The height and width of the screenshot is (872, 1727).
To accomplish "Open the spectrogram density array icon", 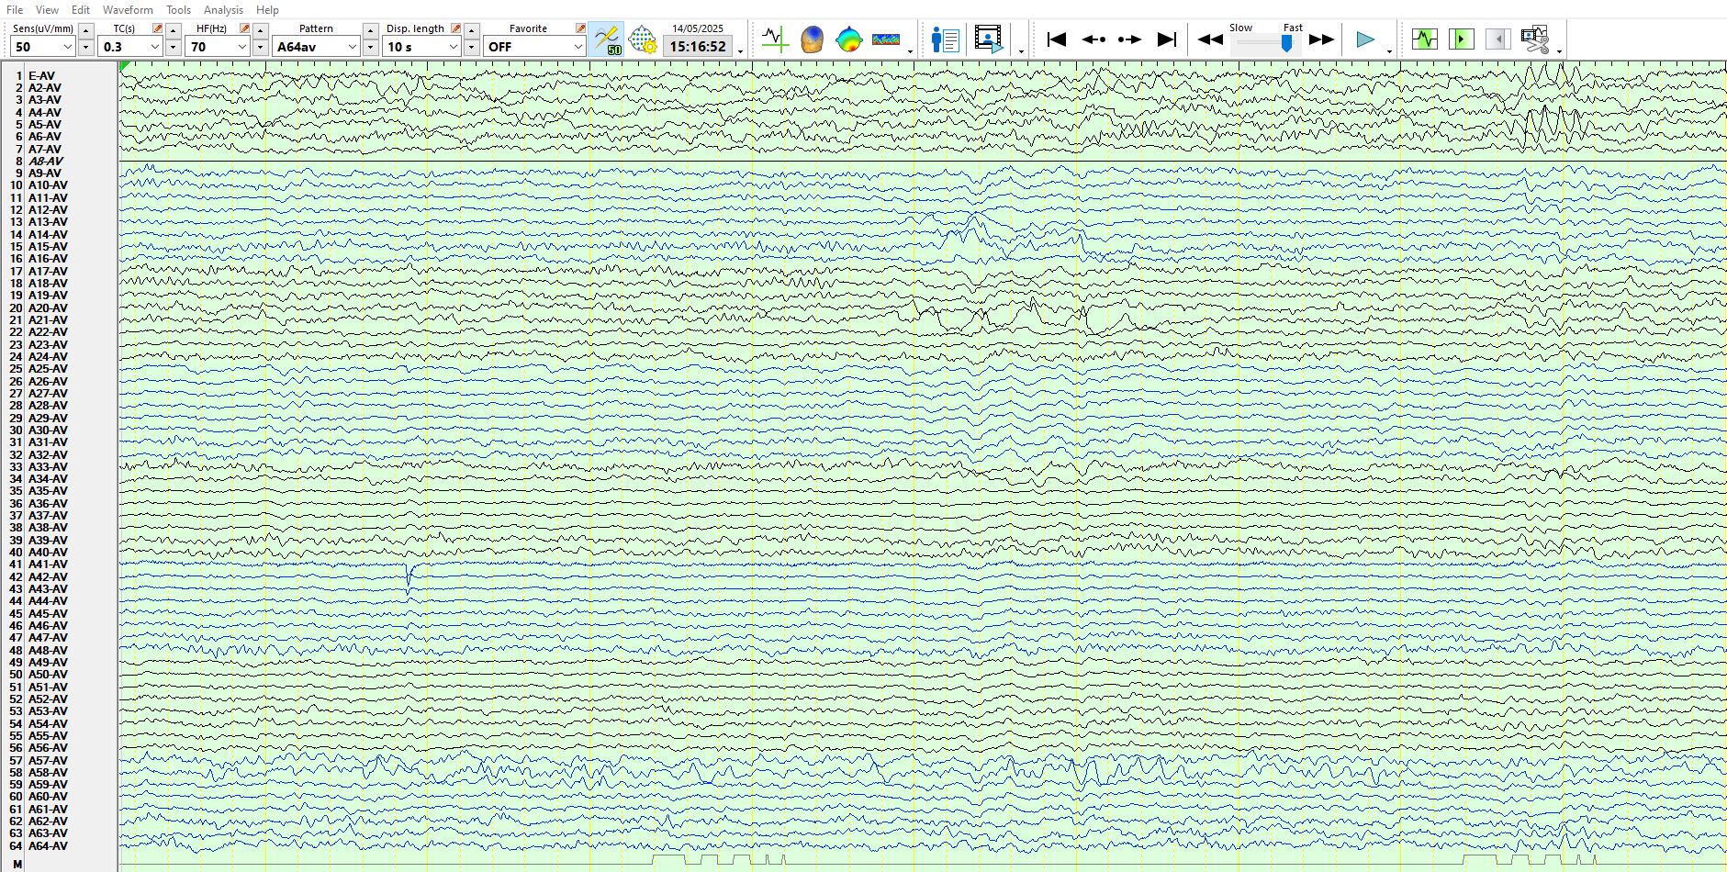I will pyautogui.click(x=886, y=39).
